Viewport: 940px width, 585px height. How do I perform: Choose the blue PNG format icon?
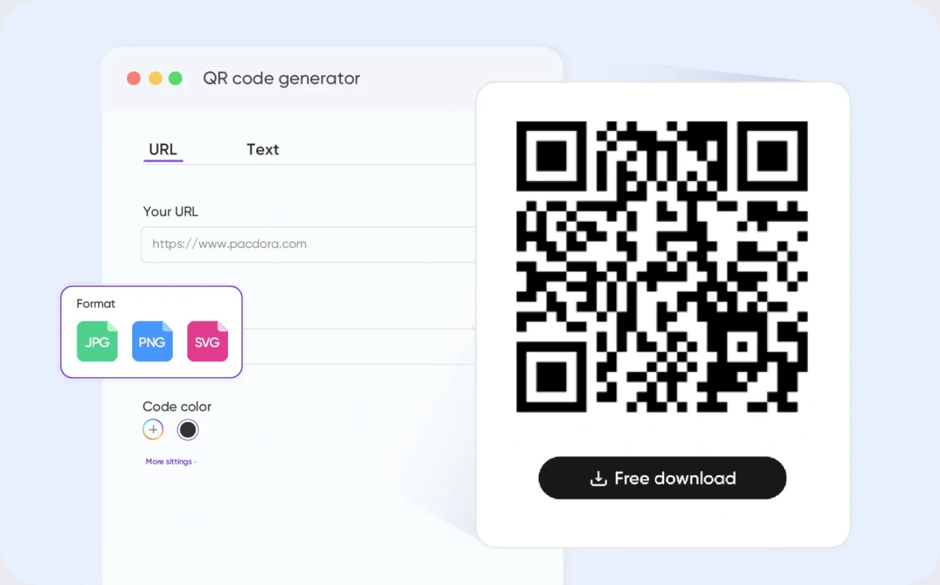tap(152, 341)
